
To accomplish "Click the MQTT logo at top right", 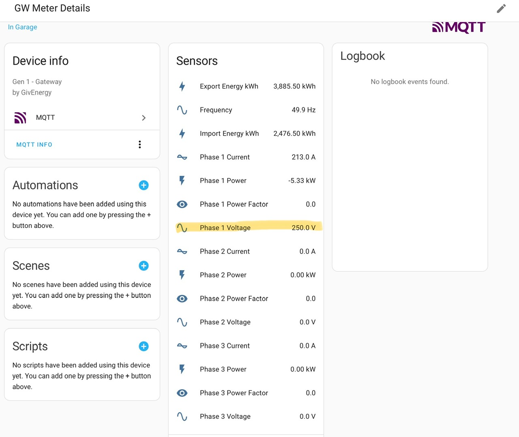I will tap(459, 27).
